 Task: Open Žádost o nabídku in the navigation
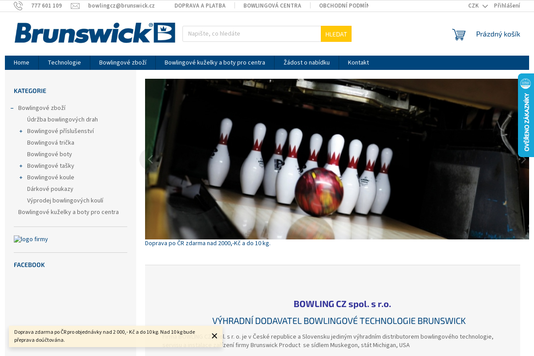coord(306,62)
